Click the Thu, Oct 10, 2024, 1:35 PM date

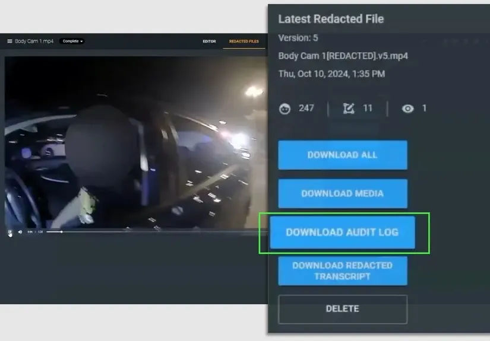(x=331, y=74)
